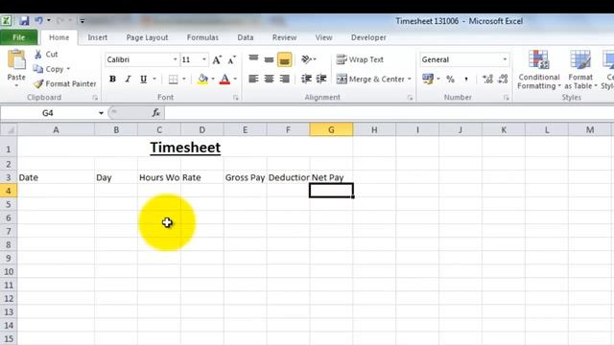Screen dimensions: 614x345
Task: Select Top Align in the Alignment group
Action: pyautogui.click(x=253, y=59)
